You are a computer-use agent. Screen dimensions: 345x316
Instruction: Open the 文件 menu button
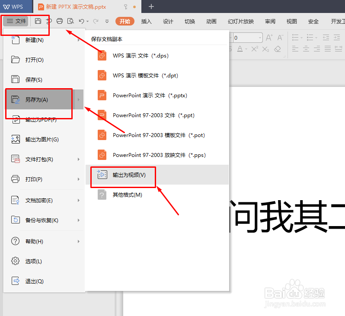[16, 21]
